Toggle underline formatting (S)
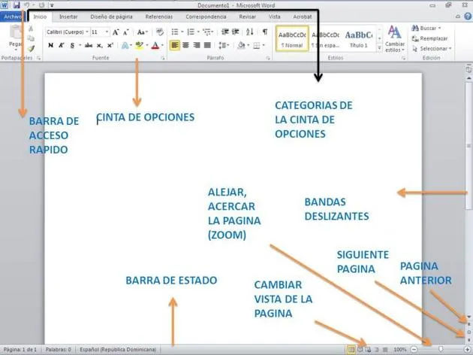473x355 pixels. coord(71,45)
